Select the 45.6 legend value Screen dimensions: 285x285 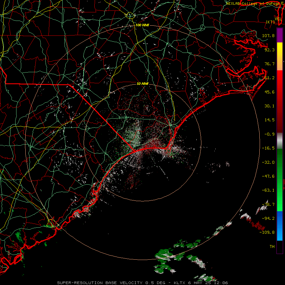(x=269, y=92)
